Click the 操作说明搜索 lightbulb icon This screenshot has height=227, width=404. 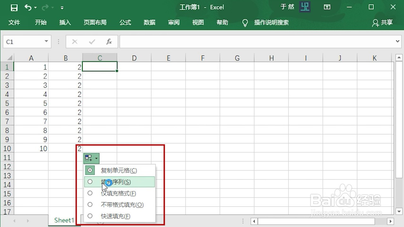point(245,22)
